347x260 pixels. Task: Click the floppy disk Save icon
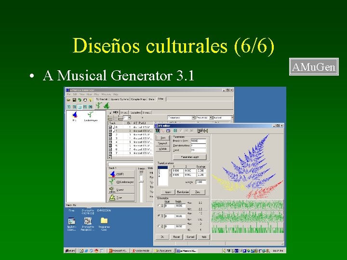pyautogui.click(x=74, y=100)
